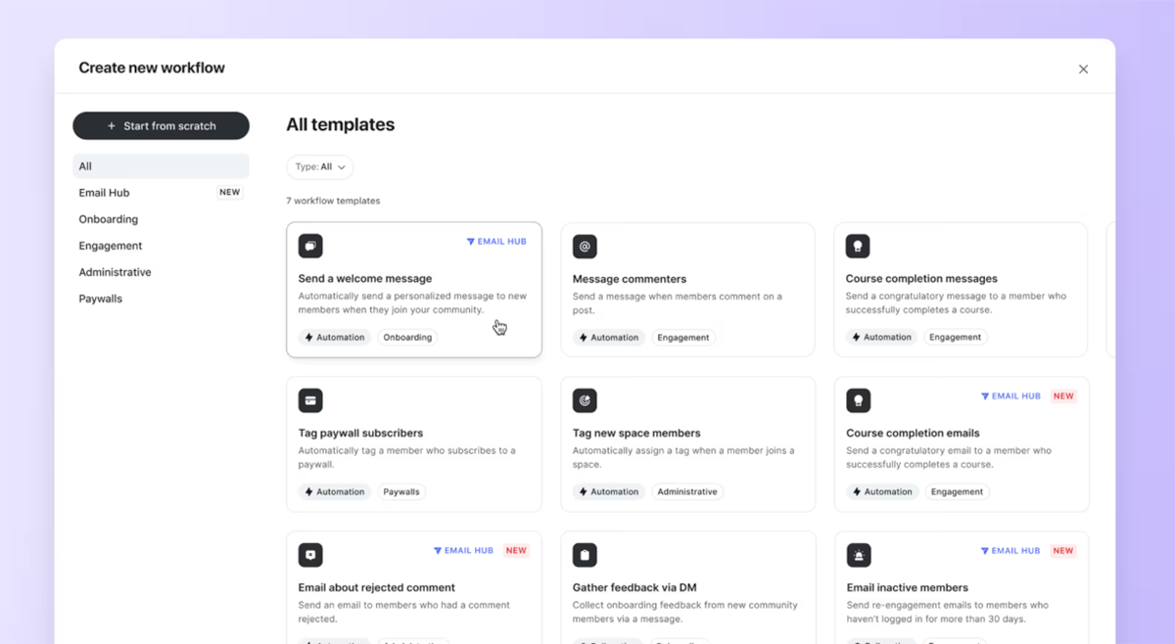Viewport: 1175px width, 644px height.
Task: Click the Send a welcome message template icon
Action: 310,247
